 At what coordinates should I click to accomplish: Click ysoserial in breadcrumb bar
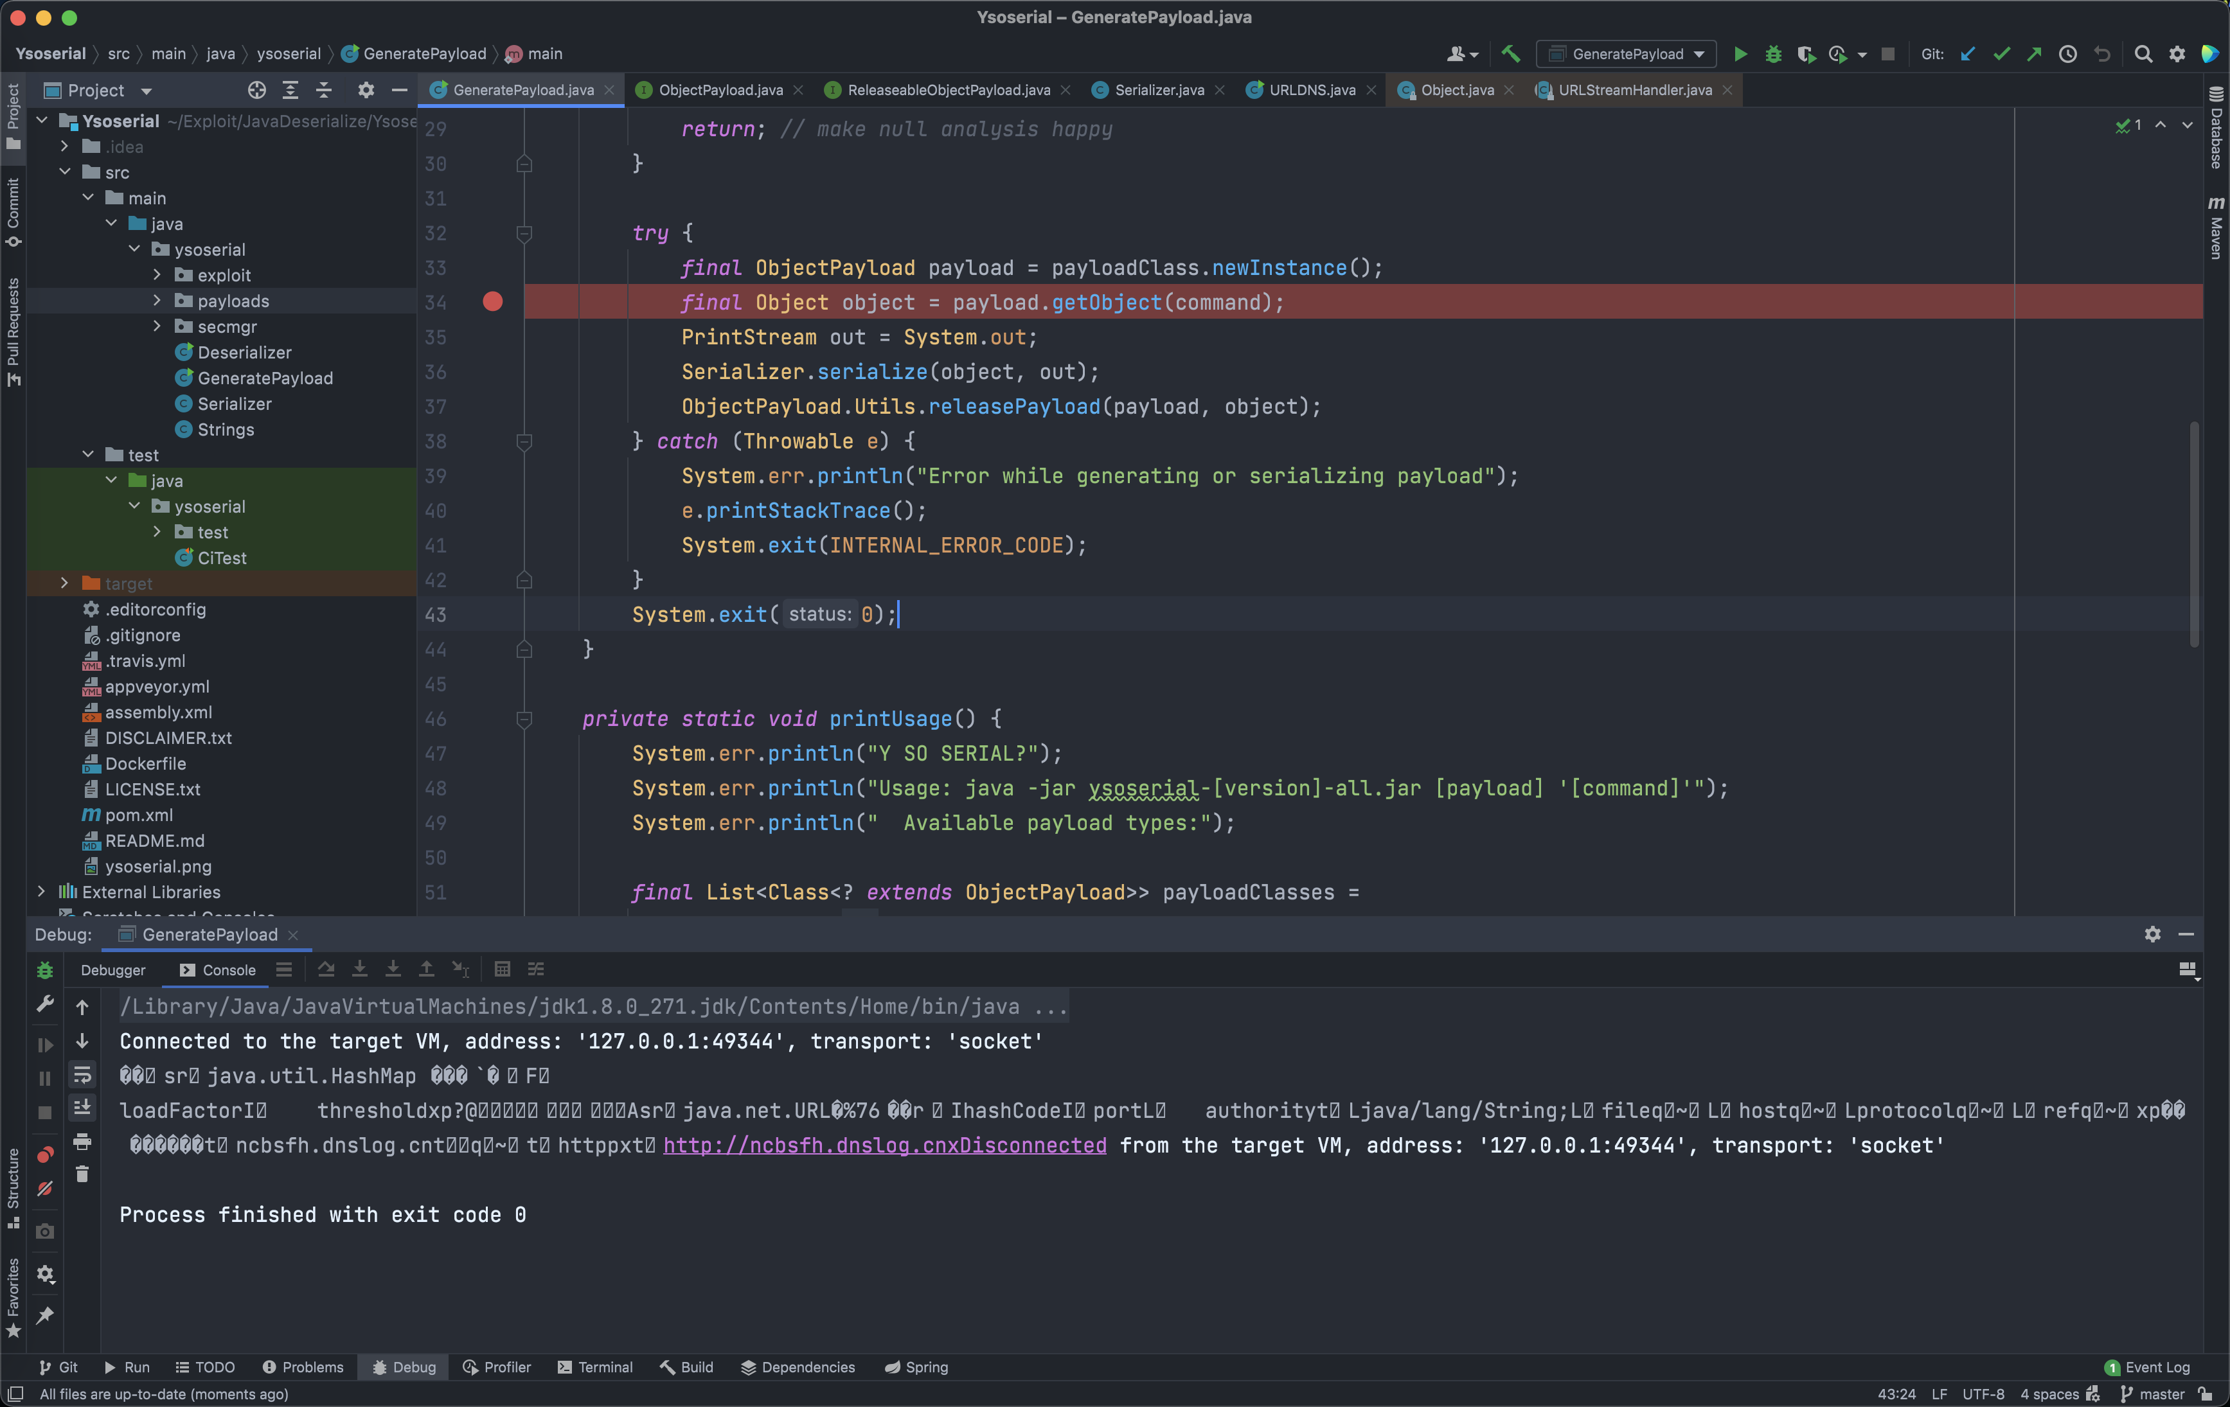click(288, 54)
